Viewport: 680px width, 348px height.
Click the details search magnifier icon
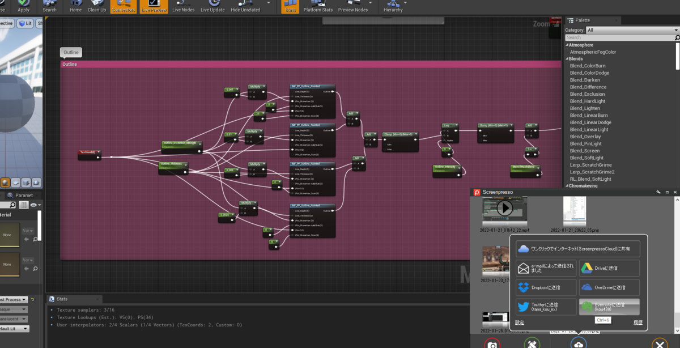coord(12,205)
